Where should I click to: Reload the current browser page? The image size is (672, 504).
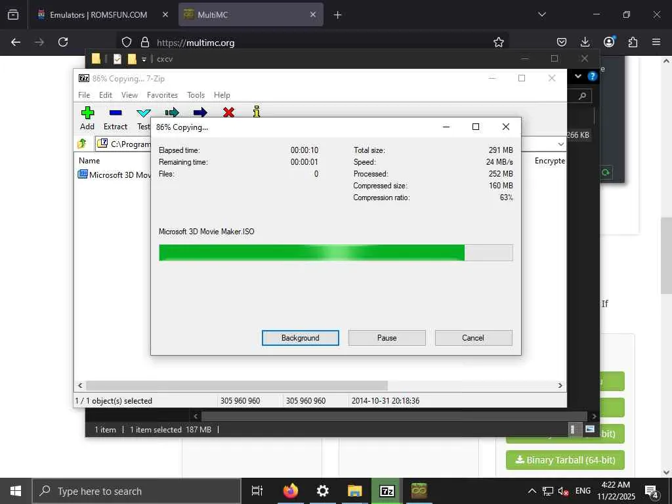[x=63, y=42]
